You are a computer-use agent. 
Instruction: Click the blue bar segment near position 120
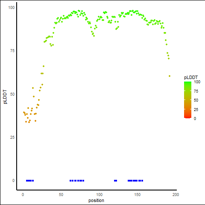115,181
